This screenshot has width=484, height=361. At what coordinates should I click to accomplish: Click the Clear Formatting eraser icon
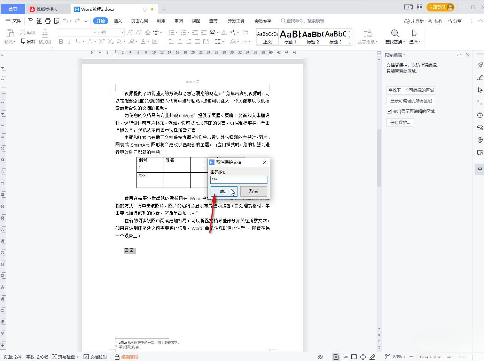click(147, 32)
